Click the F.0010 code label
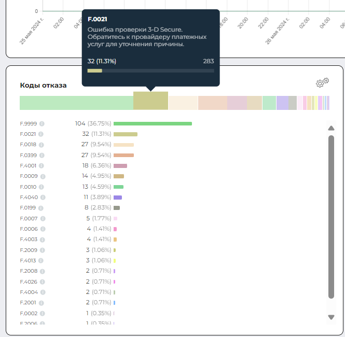 tap(28, 187)
